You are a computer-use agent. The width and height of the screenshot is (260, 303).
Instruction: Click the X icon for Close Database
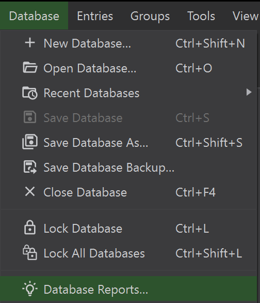[30, 192]
